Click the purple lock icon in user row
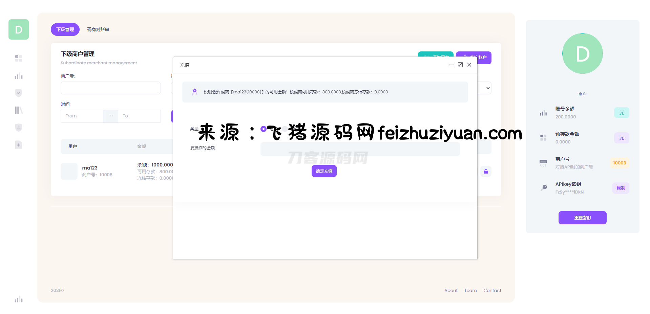 click(x=486, y=171)
